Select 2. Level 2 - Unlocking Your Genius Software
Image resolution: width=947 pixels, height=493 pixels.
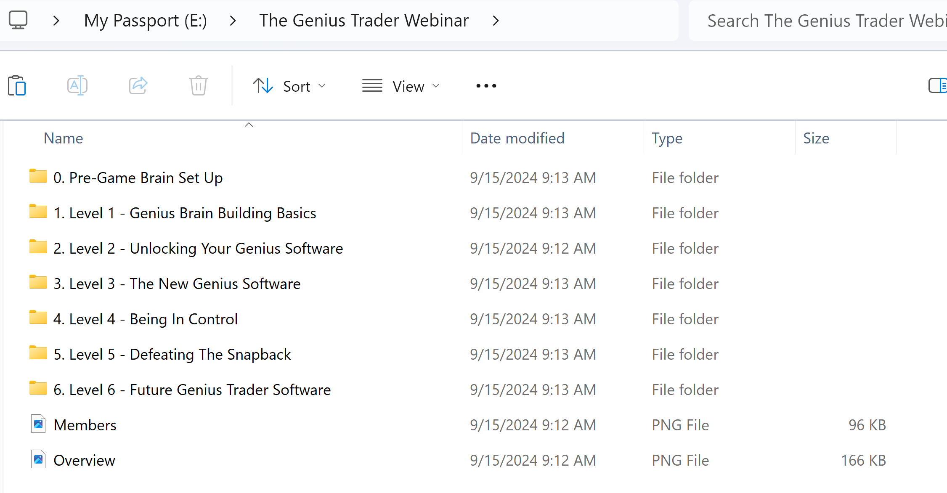point(198,249)
